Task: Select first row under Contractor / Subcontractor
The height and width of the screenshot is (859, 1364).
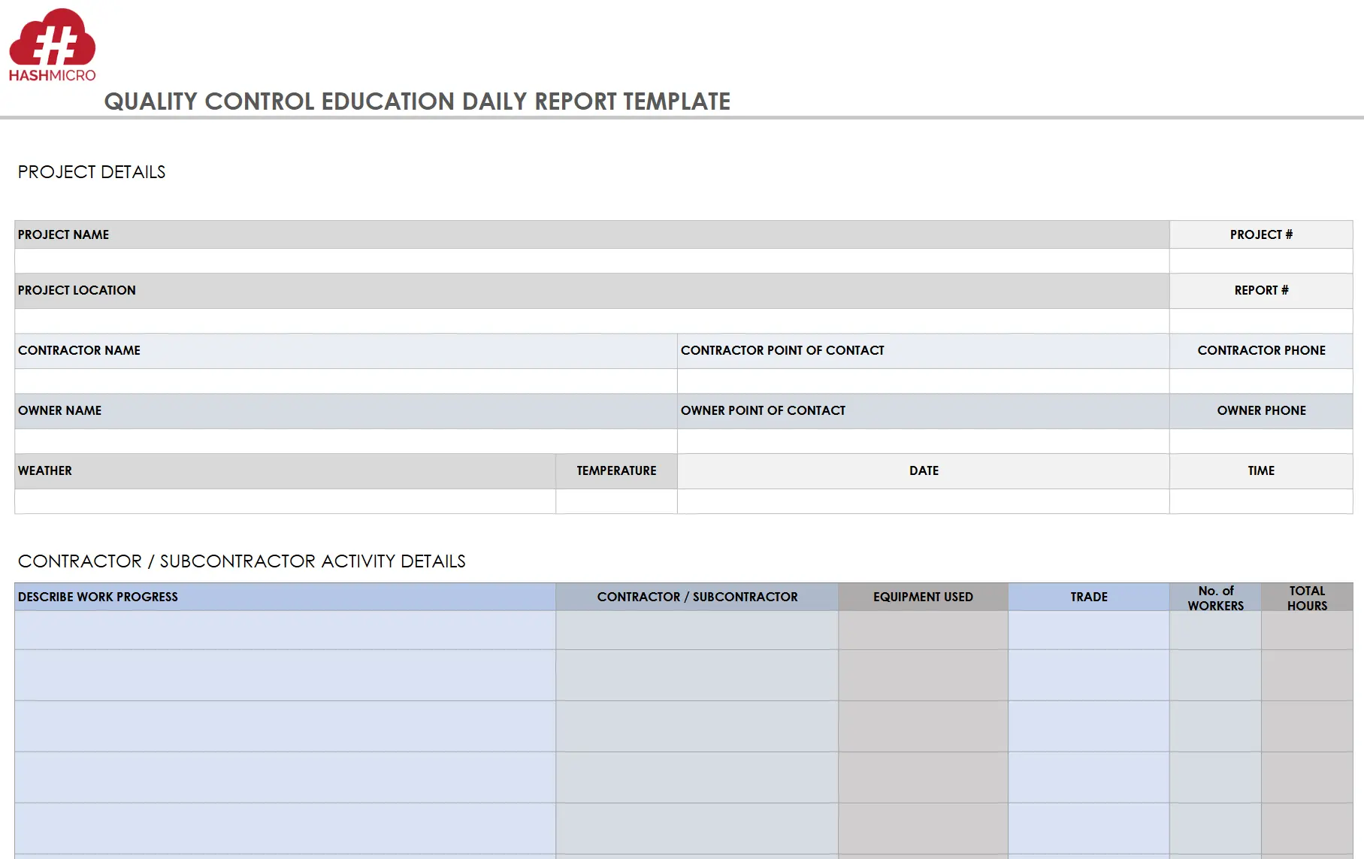Action: click(697, 630)
